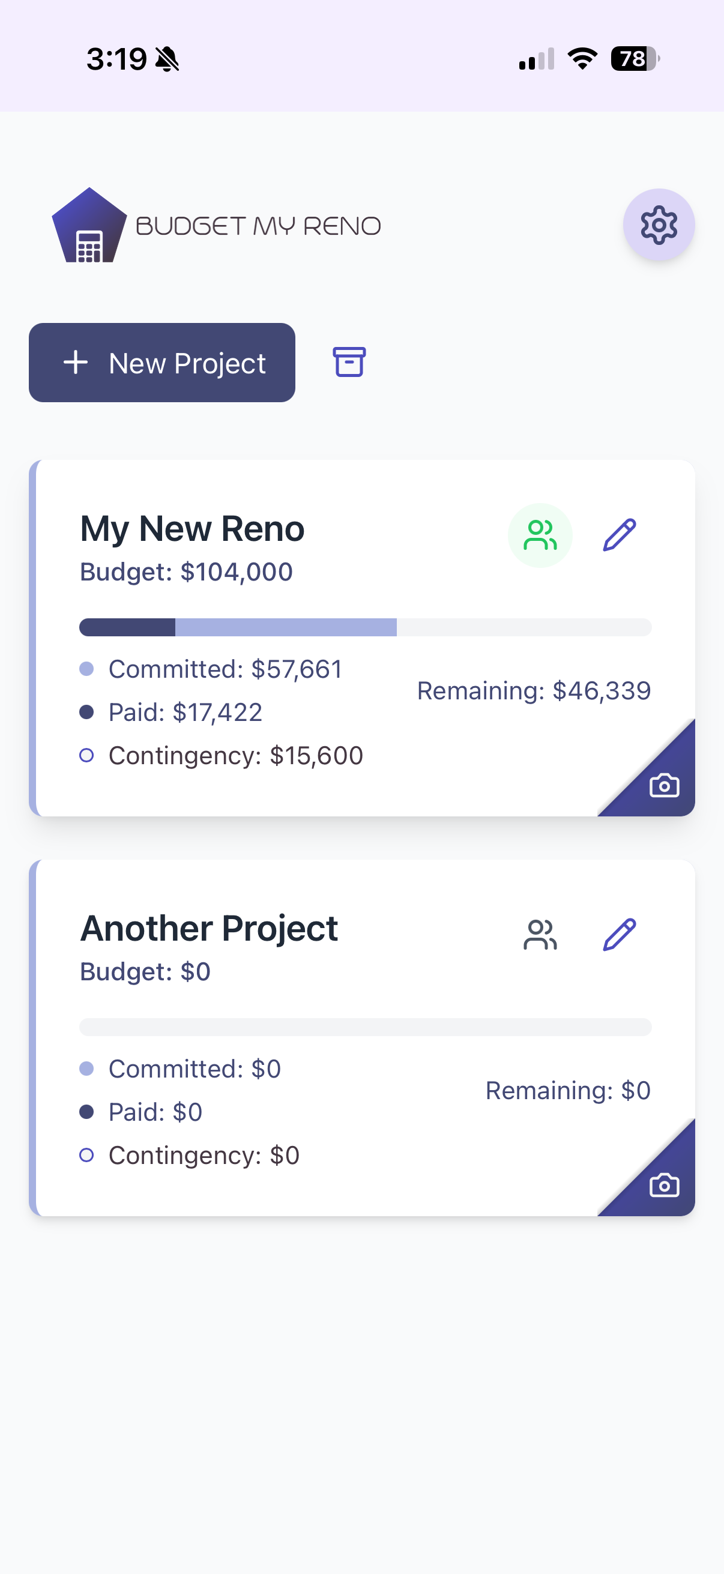Open collaborators for Another Project

coord(540,935)
